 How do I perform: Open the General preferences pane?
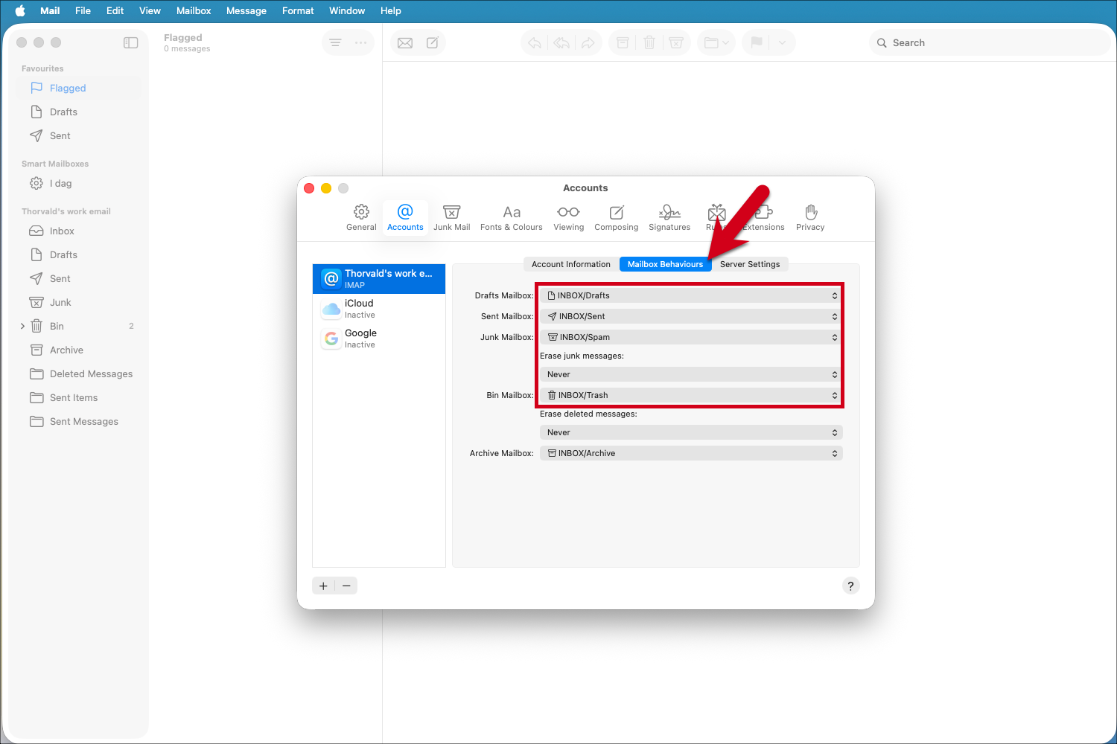[361, 217]
